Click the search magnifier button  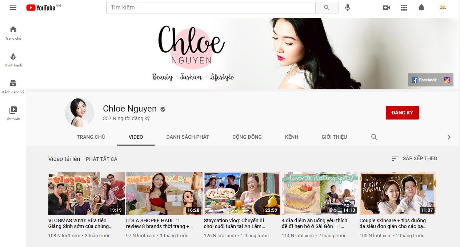pyautogui.click(x=327, y=7)
